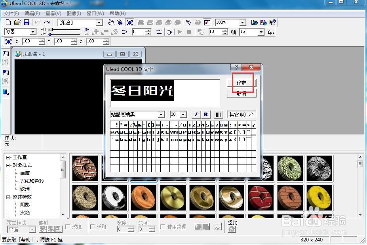Select the Size tool in main toolbar
The height and width of the screenshot is (245, 367).
[129, 23]
